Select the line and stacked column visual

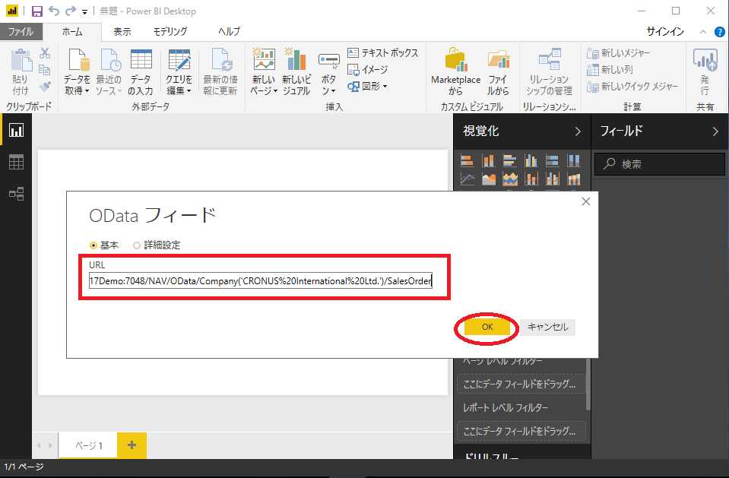click(531, 179)
